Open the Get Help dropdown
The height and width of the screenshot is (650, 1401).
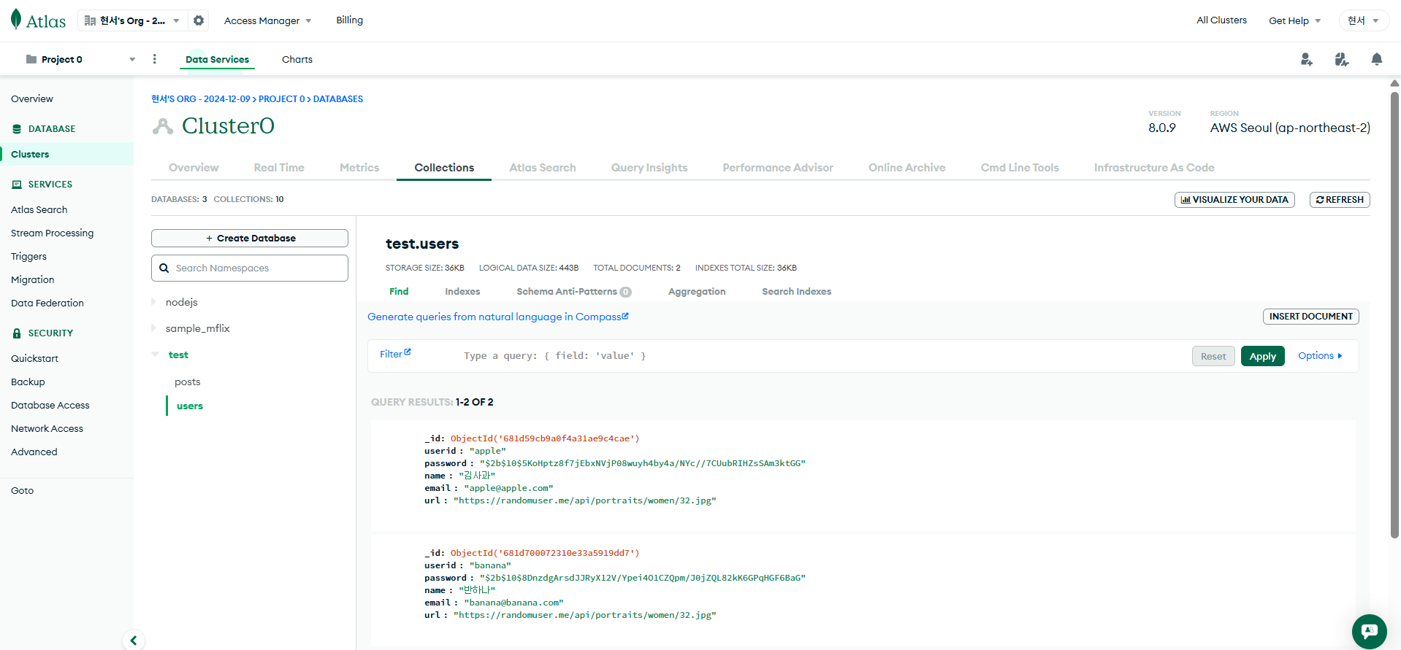(1294, 20)
